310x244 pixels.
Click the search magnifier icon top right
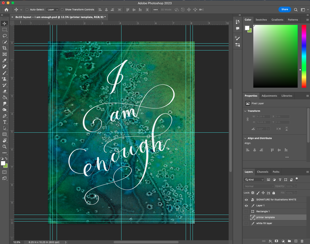pyautogui.click(x=296, y=10)
